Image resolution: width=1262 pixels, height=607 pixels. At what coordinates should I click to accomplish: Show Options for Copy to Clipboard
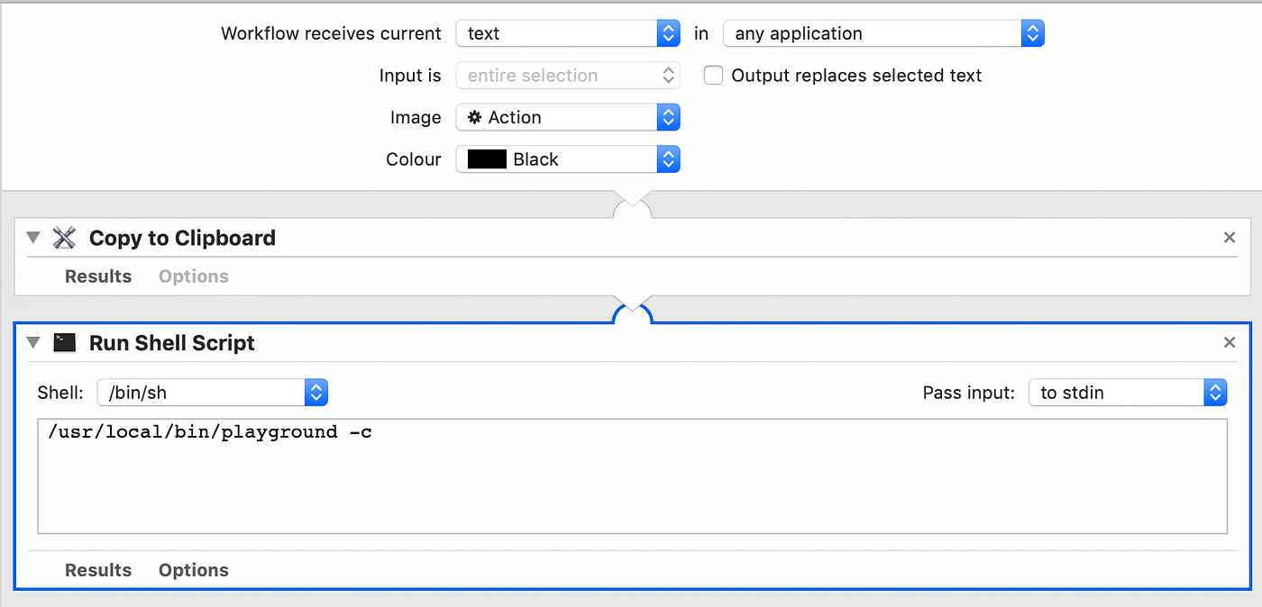click(x=193, y=276)
